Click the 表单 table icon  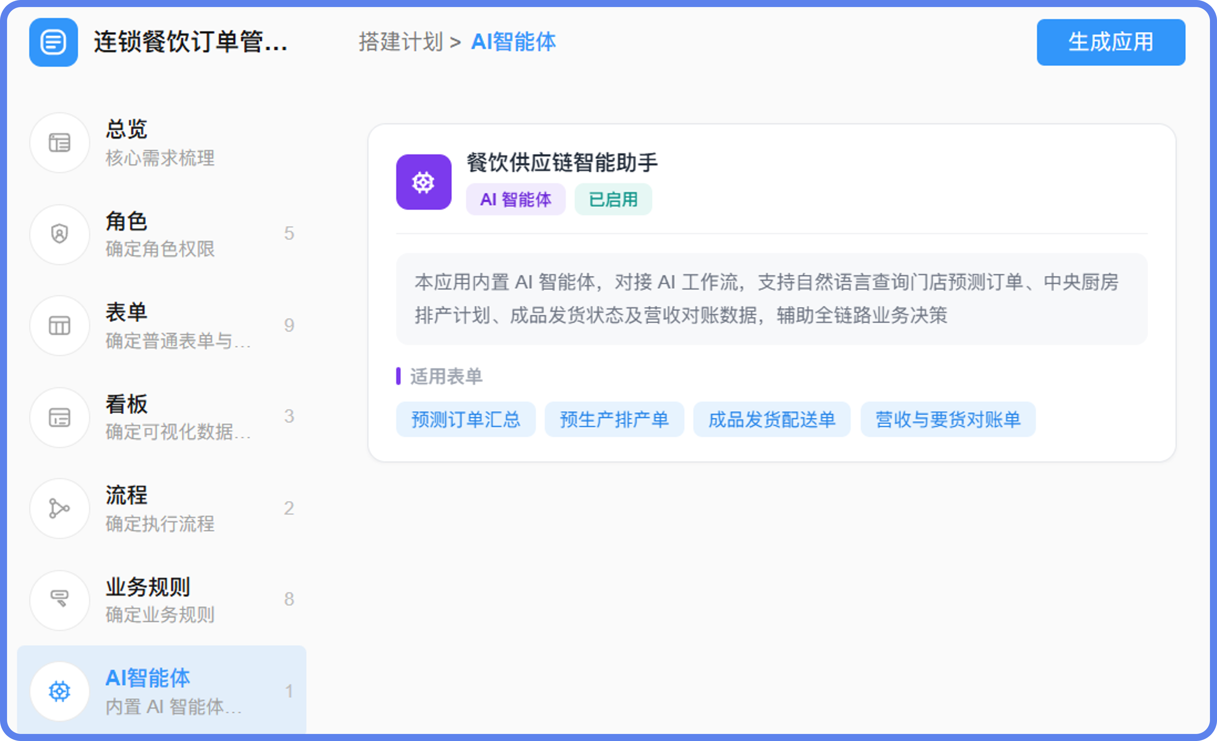(x=59, y=325)
